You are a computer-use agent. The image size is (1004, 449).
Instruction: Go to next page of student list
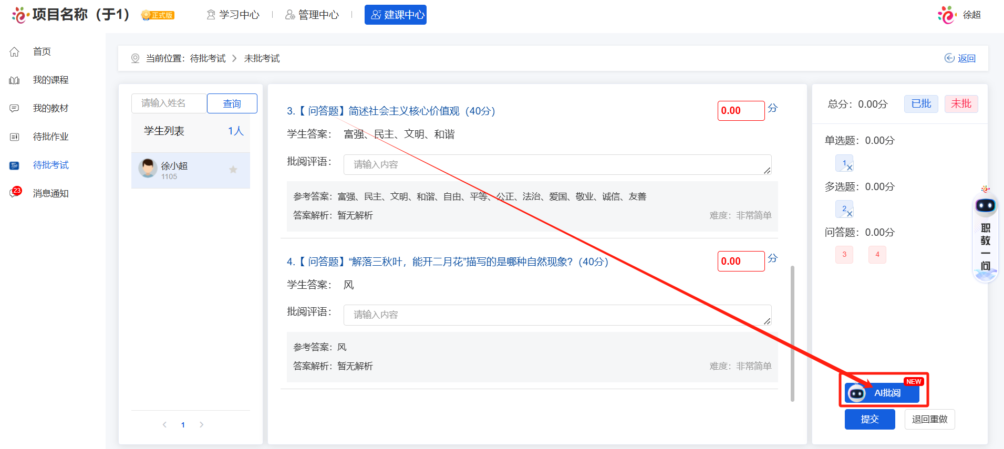(201, 425)
